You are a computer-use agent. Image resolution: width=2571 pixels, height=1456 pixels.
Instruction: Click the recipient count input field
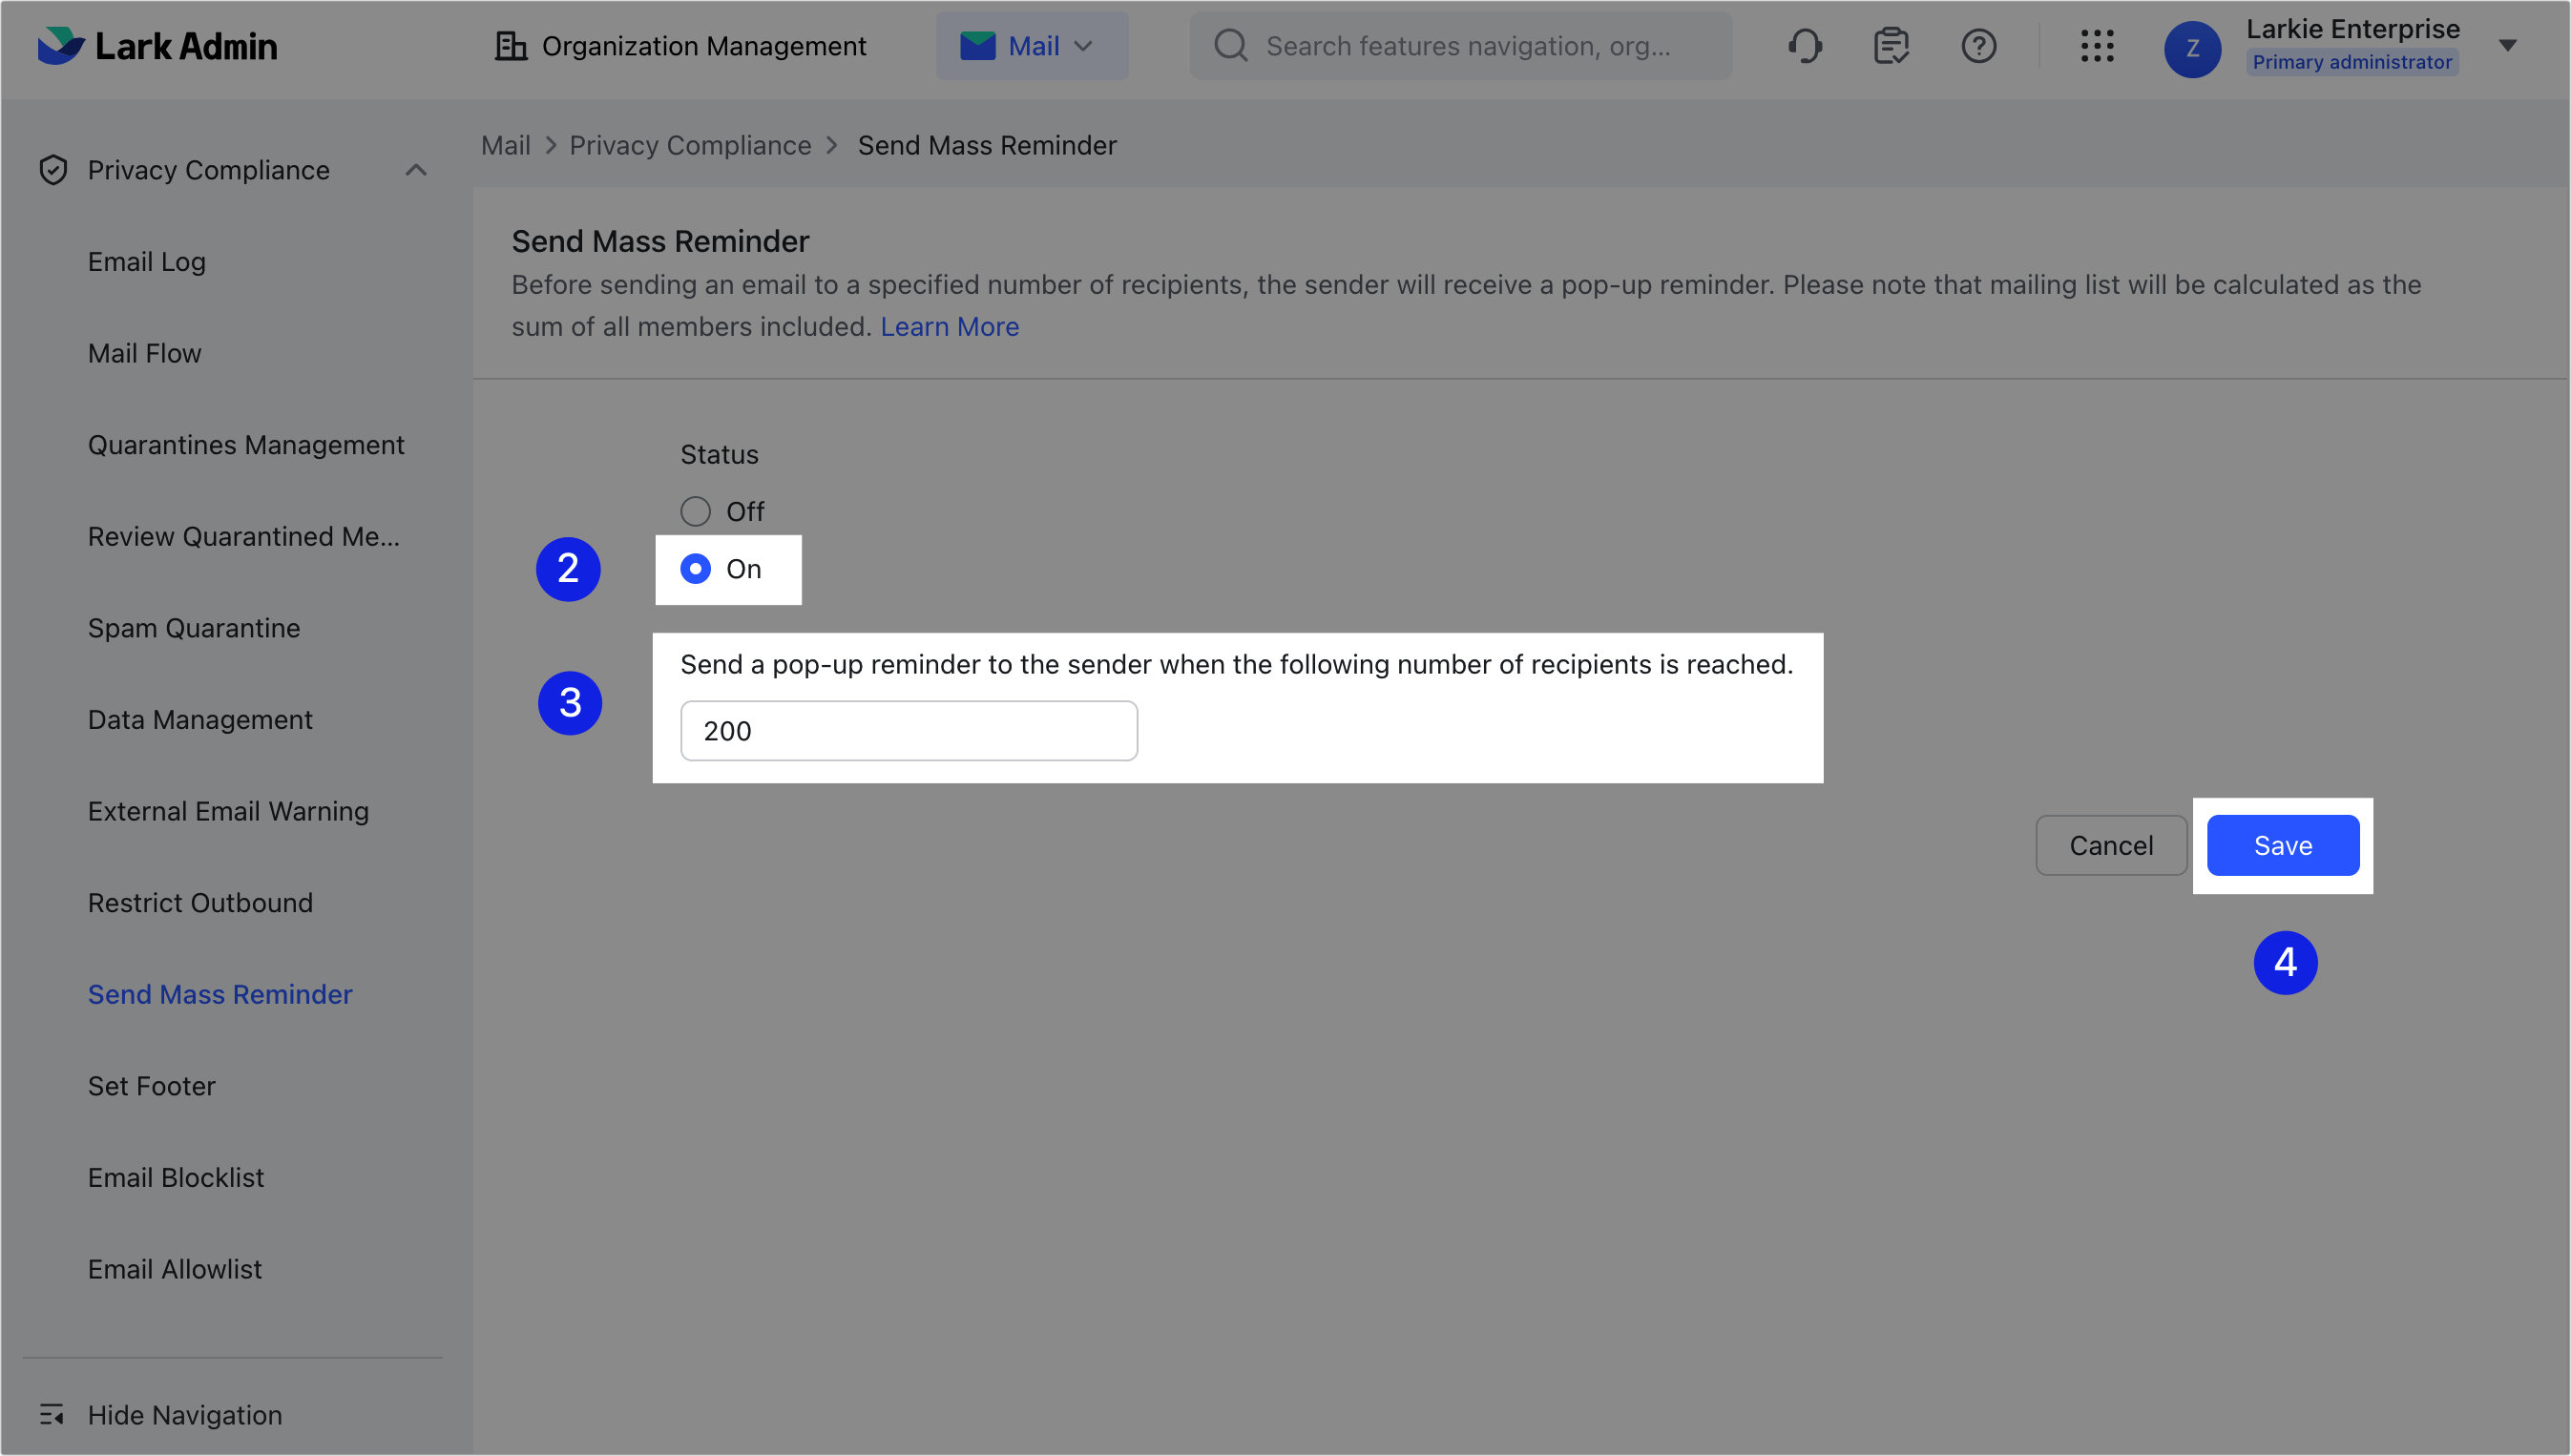(907, 730)
